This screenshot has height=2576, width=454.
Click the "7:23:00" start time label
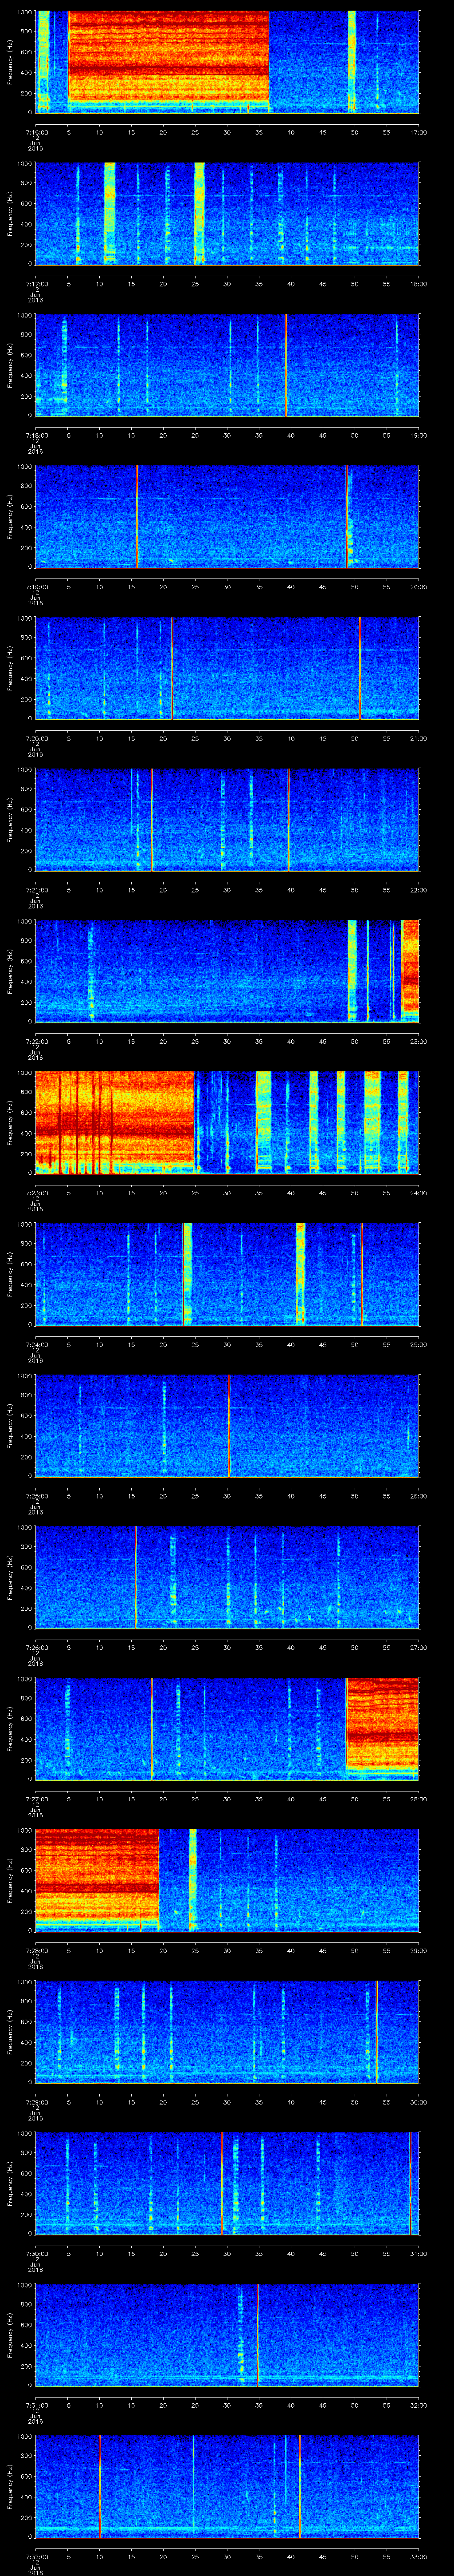click(x=36, y=1194)
